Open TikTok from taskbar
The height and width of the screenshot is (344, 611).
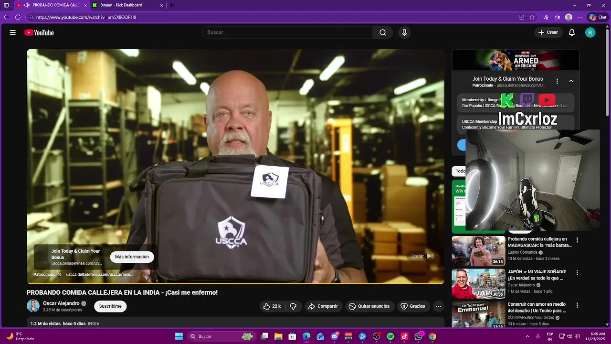click(404, 336)
